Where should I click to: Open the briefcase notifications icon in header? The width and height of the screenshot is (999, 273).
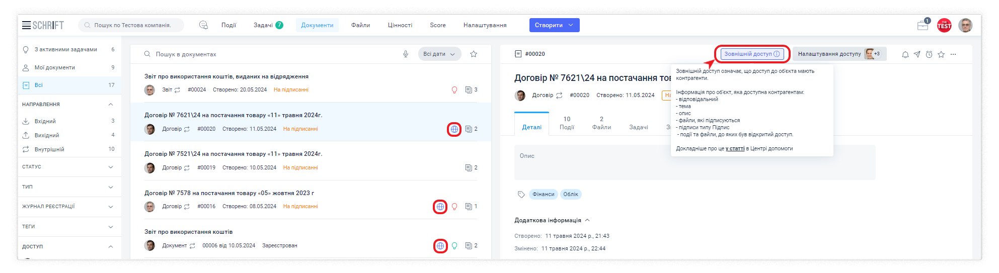[x=923, y=26]
